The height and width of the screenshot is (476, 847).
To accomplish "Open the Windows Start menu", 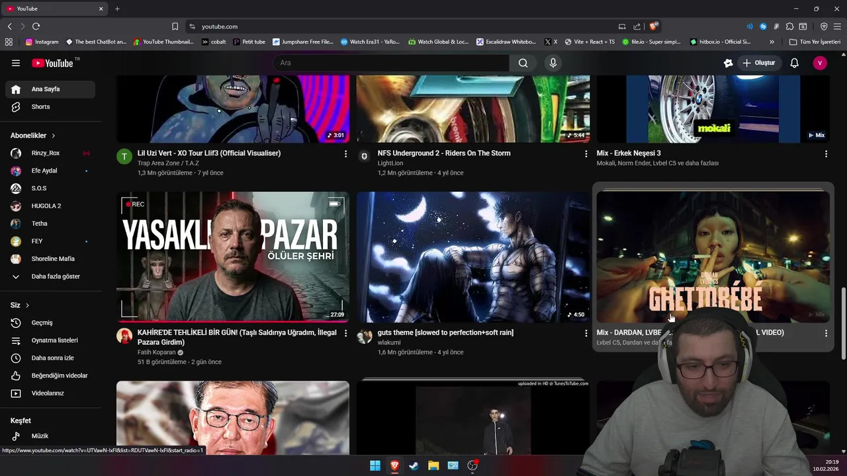I will (375, 465).
